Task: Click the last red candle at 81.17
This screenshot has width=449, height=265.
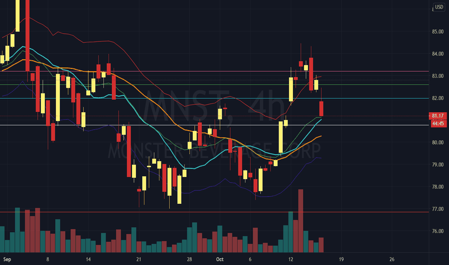Action: pyautogui.click(x=321, y=108)
